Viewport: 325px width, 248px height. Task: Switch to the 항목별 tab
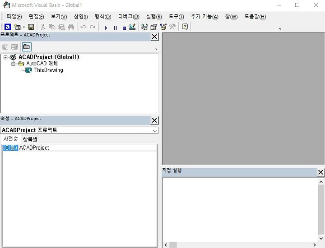[x=30, y=139]
